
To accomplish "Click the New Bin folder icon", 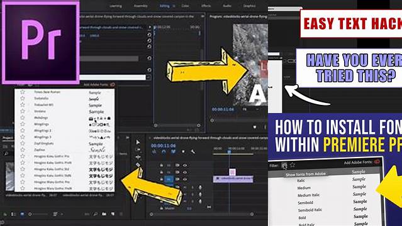I will point(104,213).
